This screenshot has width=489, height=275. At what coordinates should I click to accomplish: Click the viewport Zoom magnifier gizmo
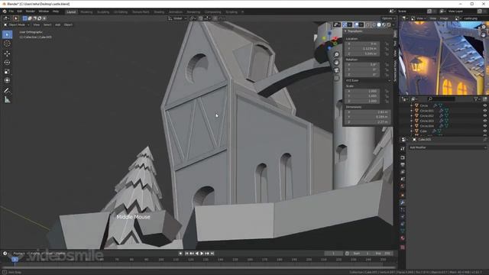coord(336,54)
